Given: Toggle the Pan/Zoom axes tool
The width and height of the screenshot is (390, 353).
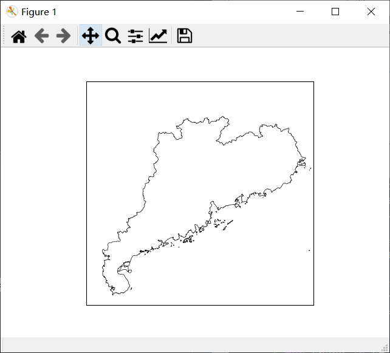Looking at the screenshot, I should [91, 36].
